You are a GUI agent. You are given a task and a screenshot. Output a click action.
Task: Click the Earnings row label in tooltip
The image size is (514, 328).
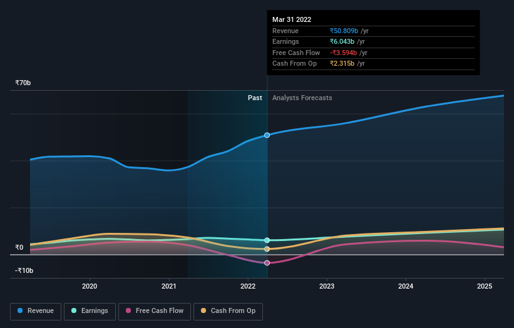(285, 41)
